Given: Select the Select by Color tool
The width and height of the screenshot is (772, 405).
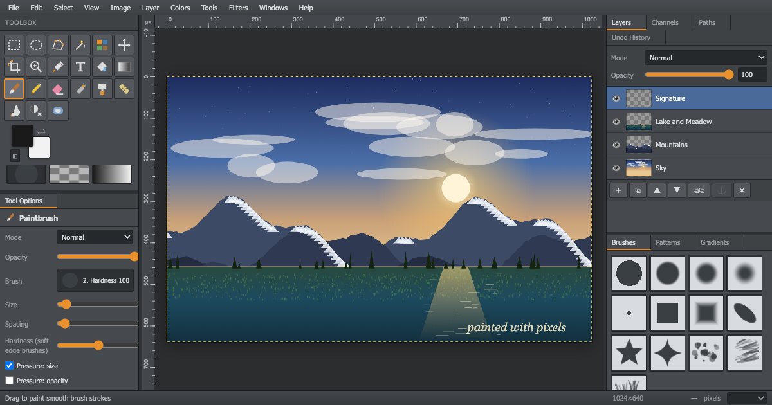Looking at the screenshot, I should click(x=102, y=45).
